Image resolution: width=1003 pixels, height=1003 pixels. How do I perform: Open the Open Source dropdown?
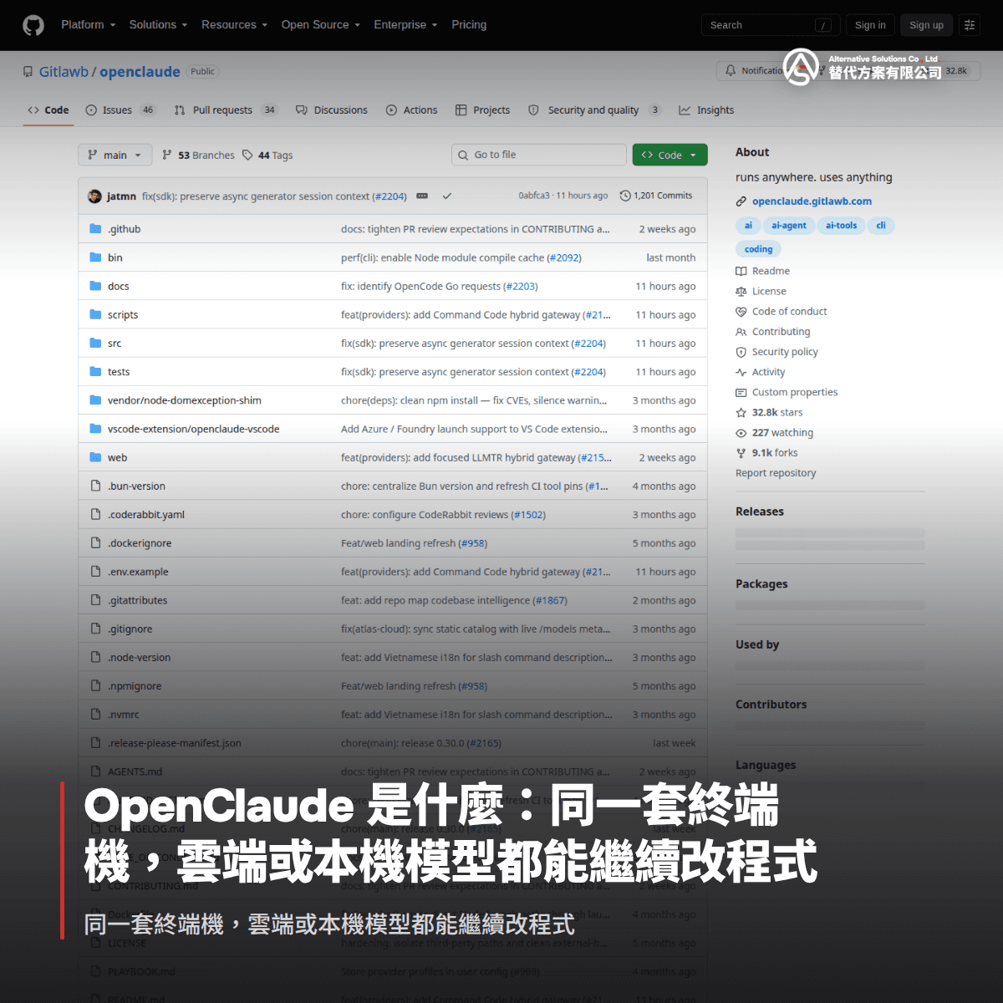click(x=320, y=25)
